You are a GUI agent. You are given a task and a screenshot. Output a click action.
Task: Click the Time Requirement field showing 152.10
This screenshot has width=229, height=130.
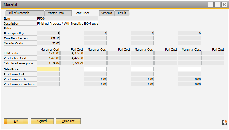tap(48, 38)
